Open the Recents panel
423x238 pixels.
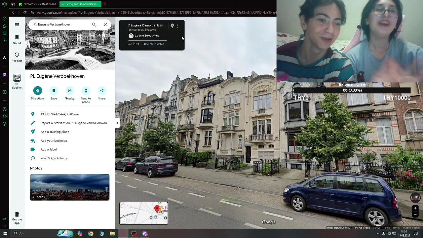point(17,57)
